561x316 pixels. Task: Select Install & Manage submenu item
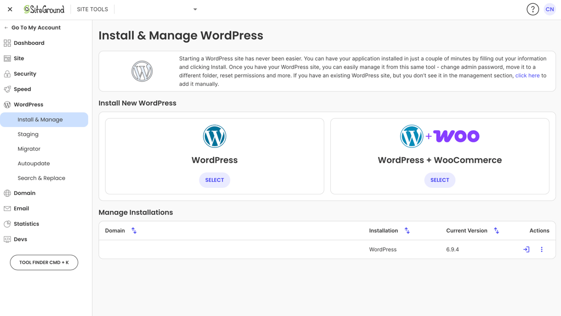click(x=44, y=119)
